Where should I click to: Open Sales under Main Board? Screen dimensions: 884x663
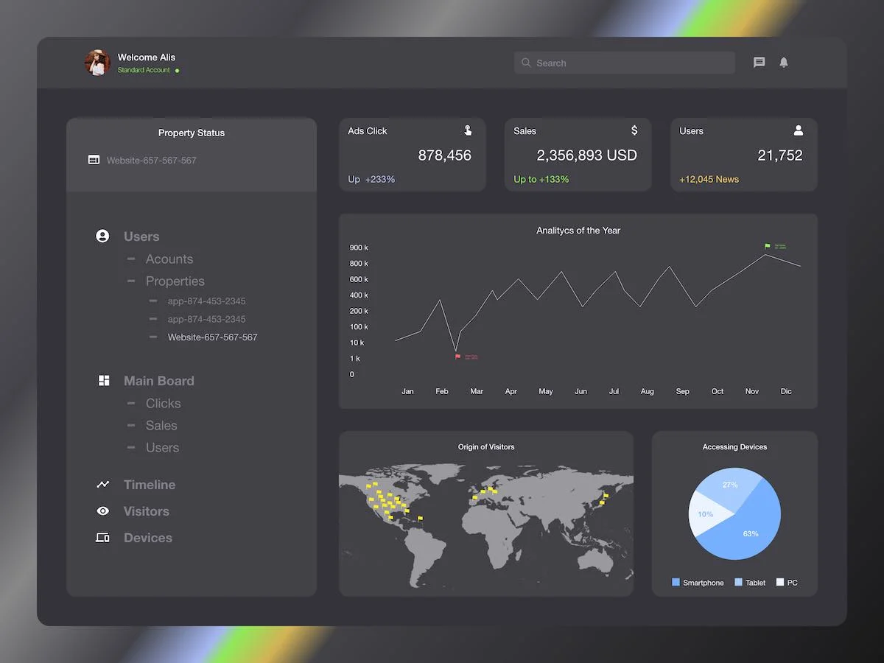[161, 426]
